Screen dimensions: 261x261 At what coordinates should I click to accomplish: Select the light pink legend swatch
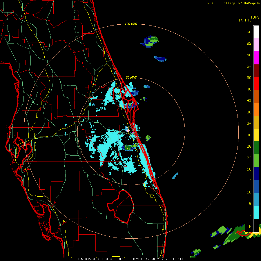[256, 45]
